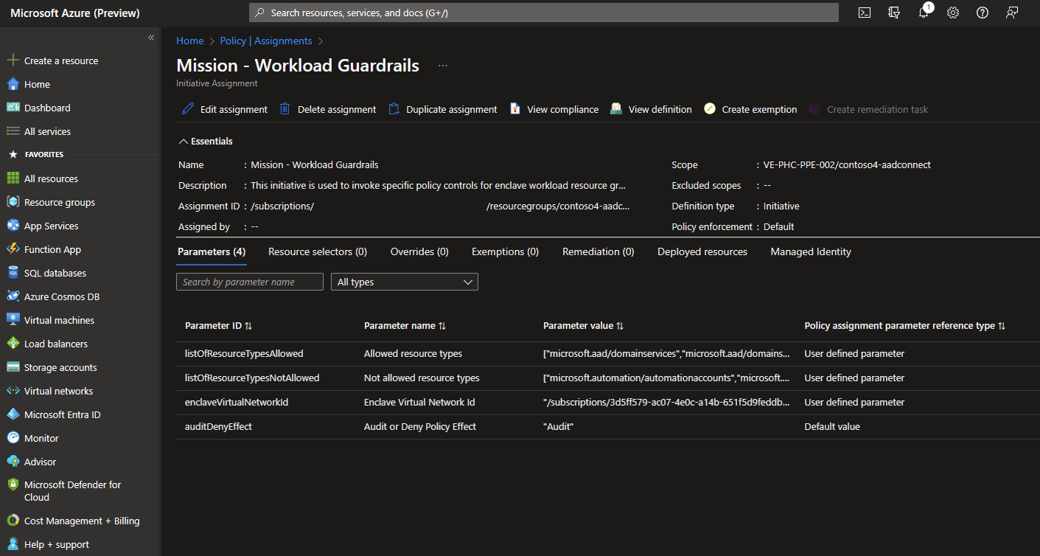
Task: Click the Advisor cloud icon
Action: [x=13, y=462]
